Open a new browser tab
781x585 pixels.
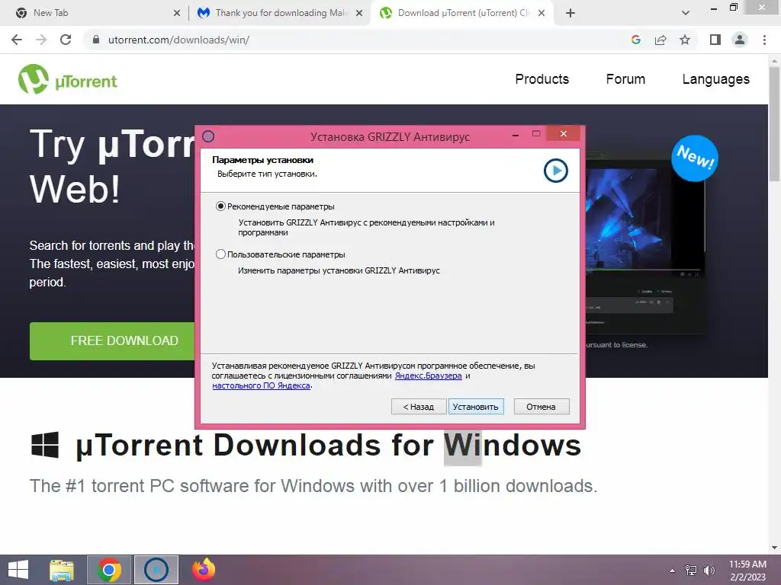point(570,14)
